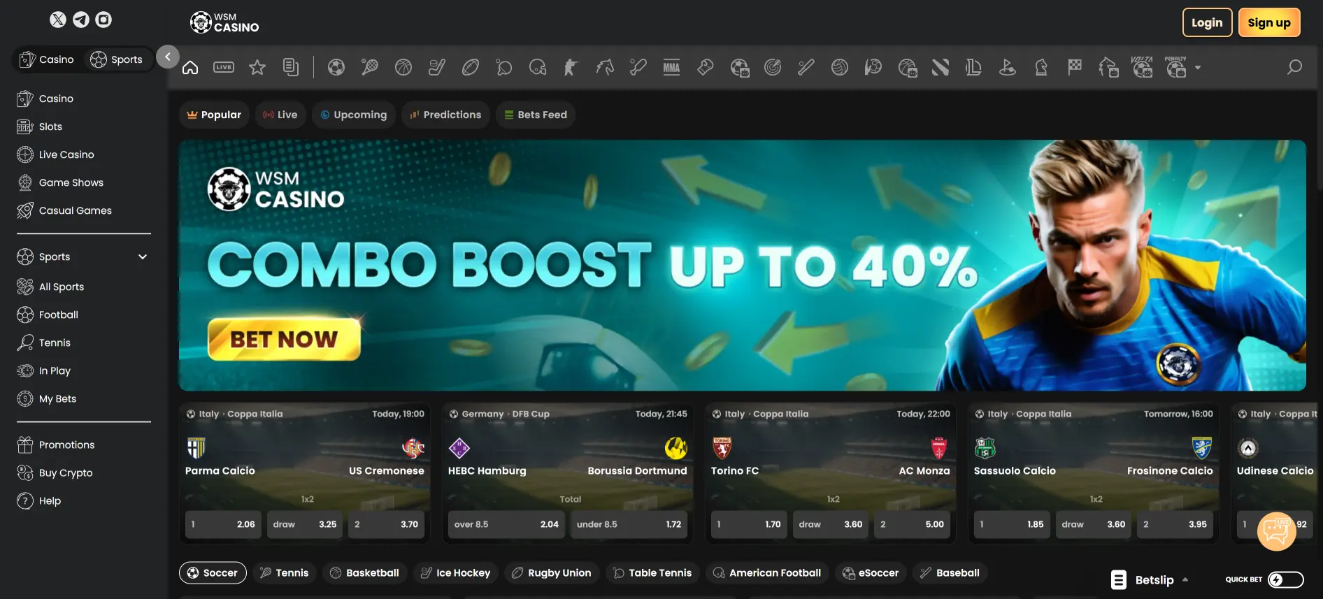The width and height of the screenshot is (1323, 599).
Task: Click the WSM Casino header logo
Action: (x=224, y=22)
